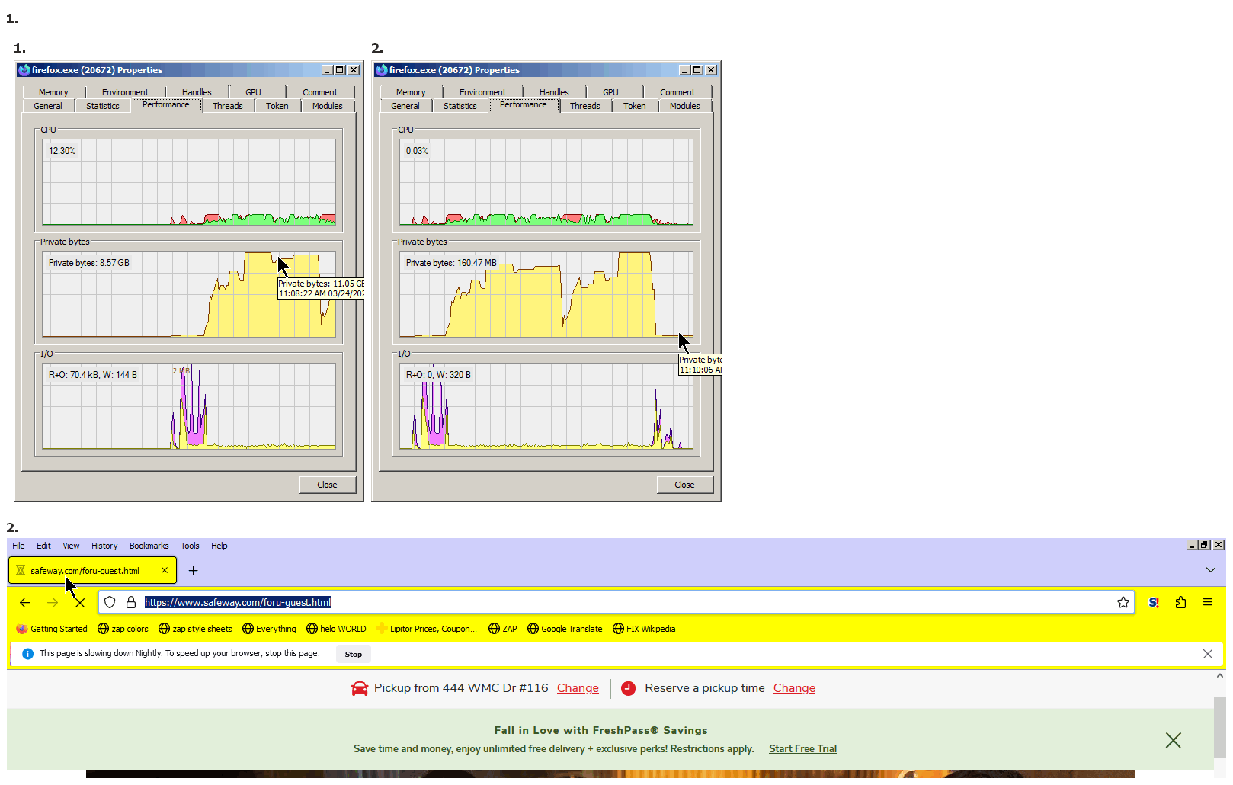Open the zap style sheets bookmark
1233x785 pixels.
pos(195,630)
